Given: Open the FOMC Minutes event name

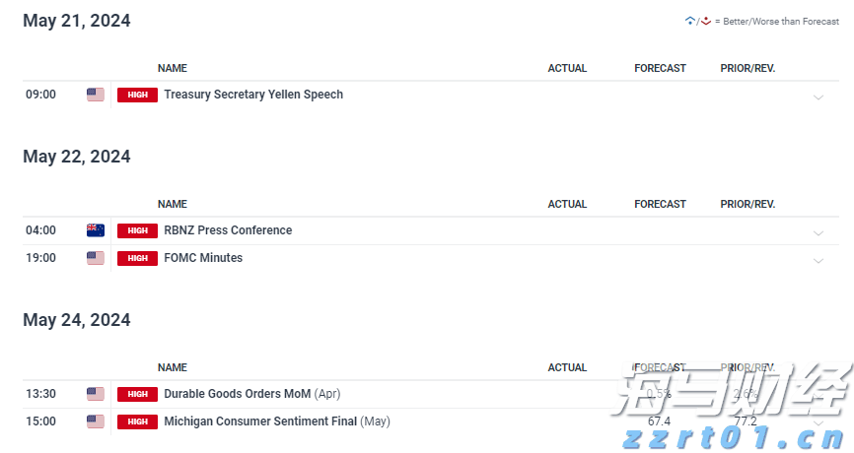Looking at the screenshot, I should point(203,258).
